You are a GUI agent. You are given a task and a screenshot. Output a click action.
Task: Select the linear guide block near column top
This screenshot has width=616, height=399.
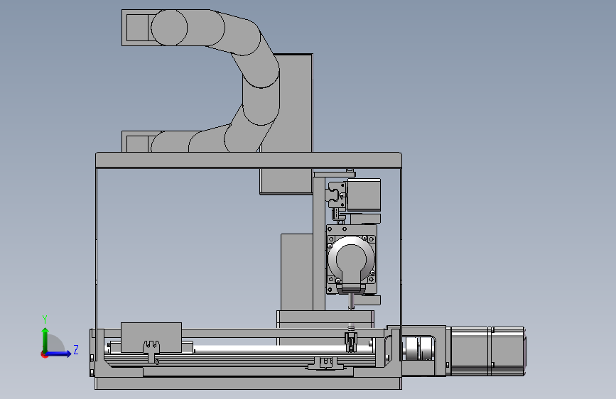[337, 195]
